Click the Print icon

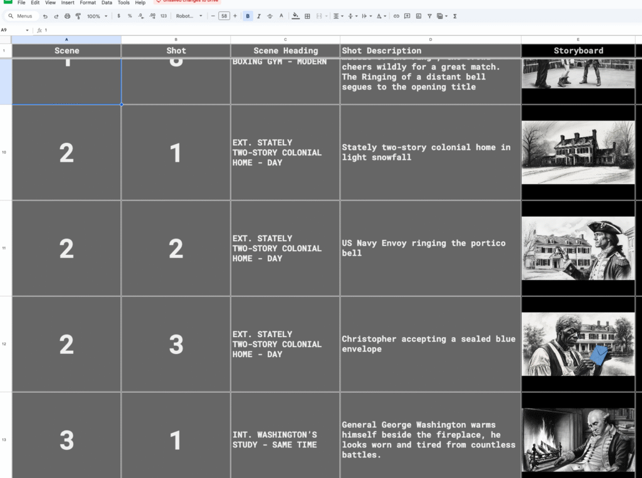click(67, 16)
